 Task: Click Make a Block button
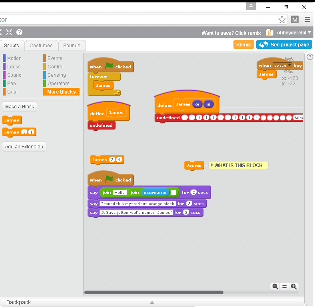coord(20,107)
